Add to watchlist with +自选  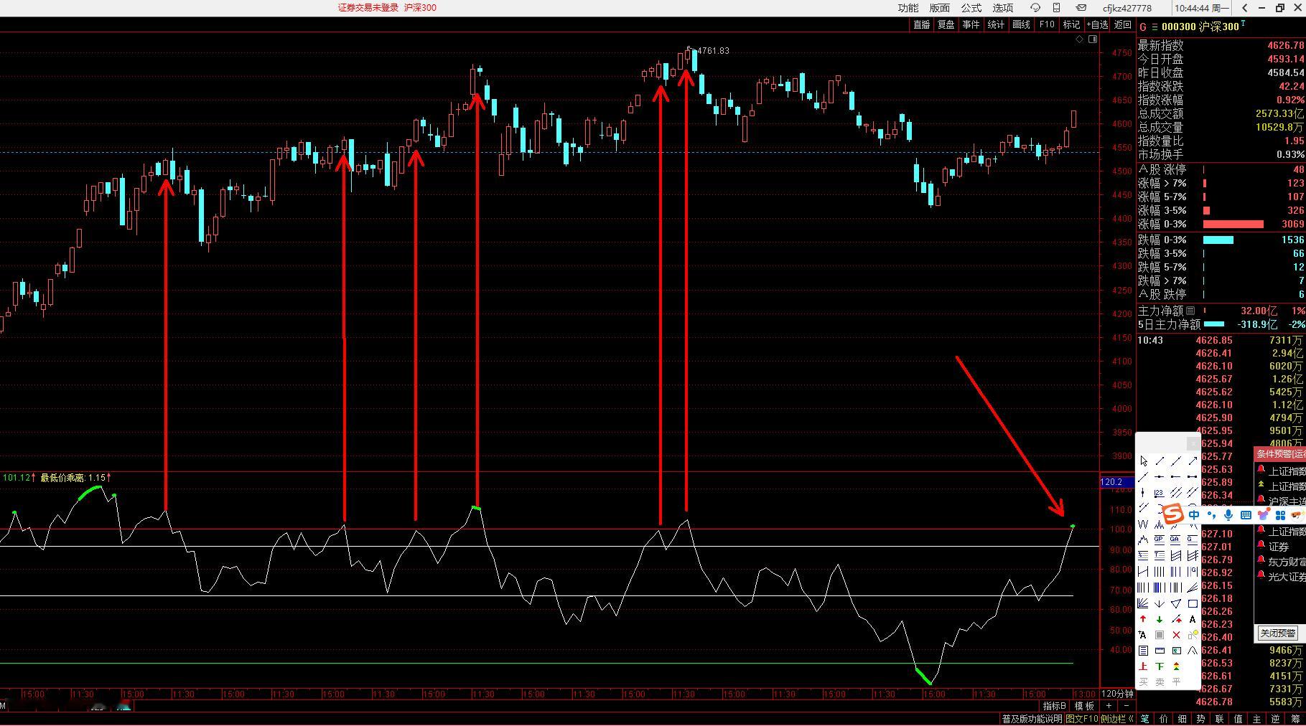click(1097, 24)
